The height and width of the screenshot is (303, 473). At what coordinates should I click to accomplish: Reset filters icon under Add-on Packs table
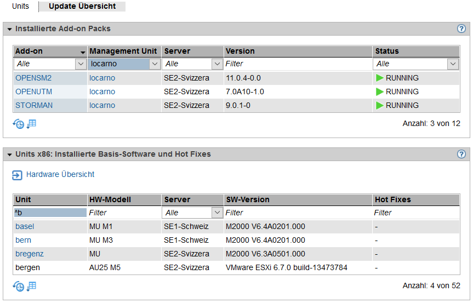pyautogui.click(x=19, y=124)
